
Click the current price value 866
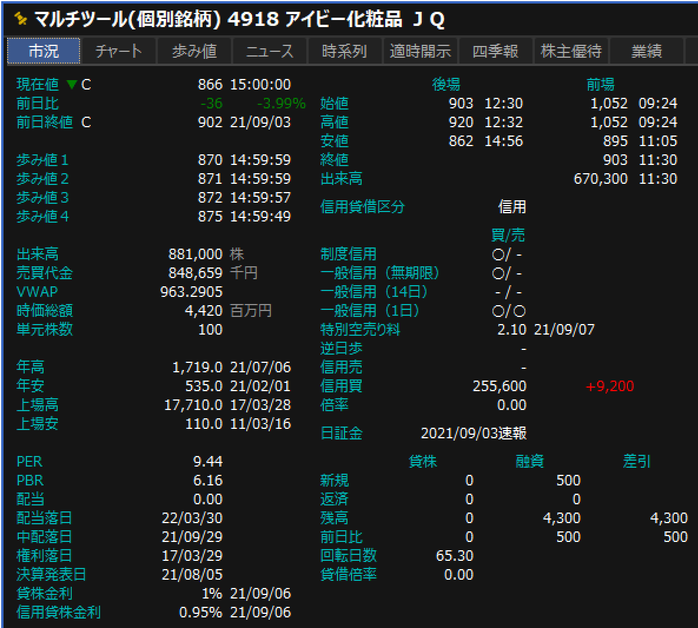point(210,84)
